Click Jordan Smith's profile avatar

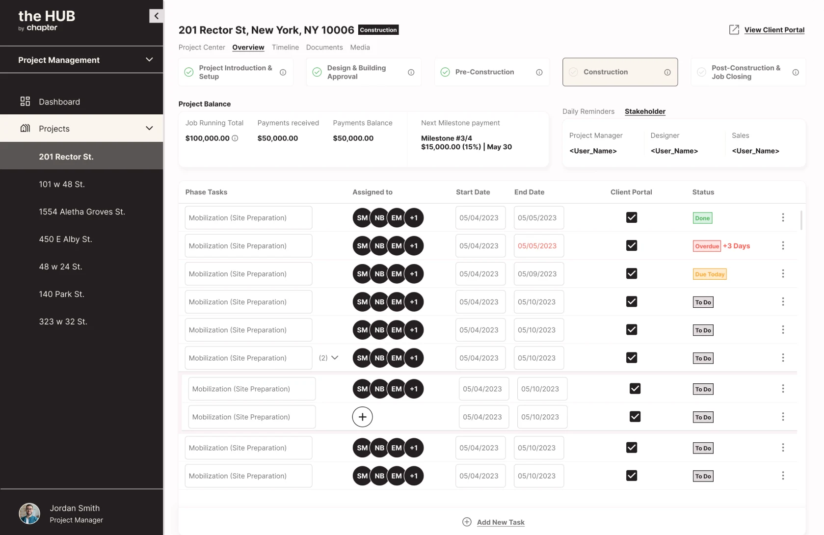29,513
